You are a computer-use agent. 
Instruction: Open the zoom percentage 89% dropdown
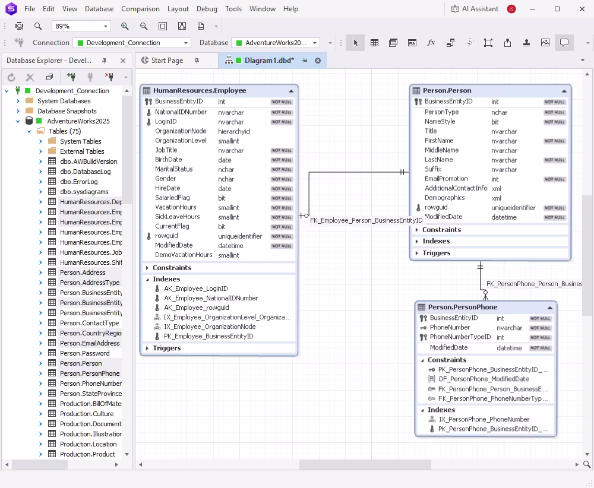106,27
